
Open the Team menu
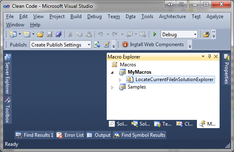pyautogui.click(x=114, y=16)
